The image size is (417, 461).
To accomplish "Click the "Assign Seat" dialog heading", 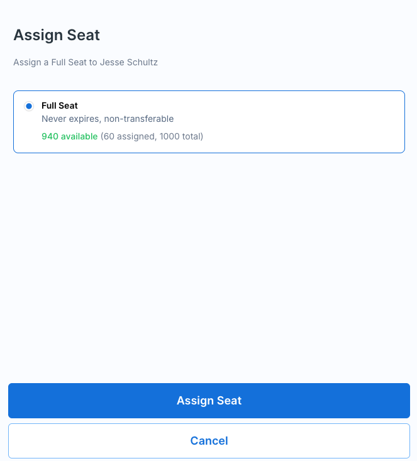I will coord(57,35).
